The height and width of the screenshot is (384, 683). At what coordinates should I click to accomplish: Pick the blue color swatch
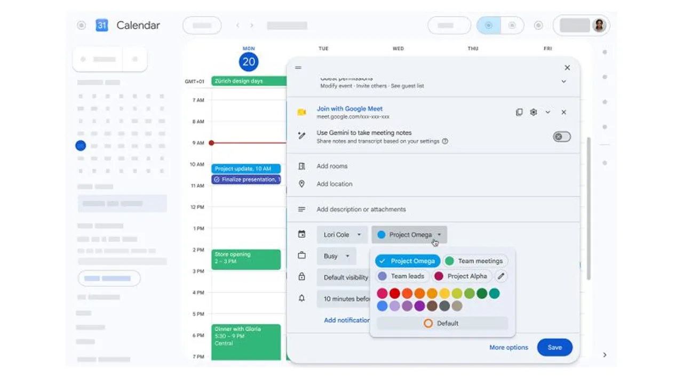click(382, 306)
